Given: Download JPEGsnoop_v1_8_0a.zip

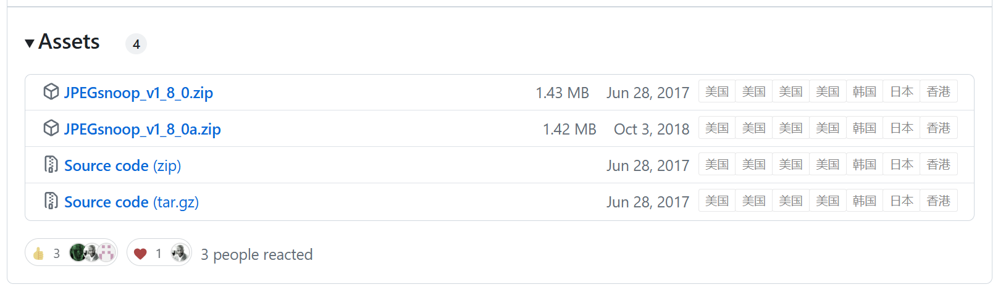Looking at the screenshot, I should point(142,129).
